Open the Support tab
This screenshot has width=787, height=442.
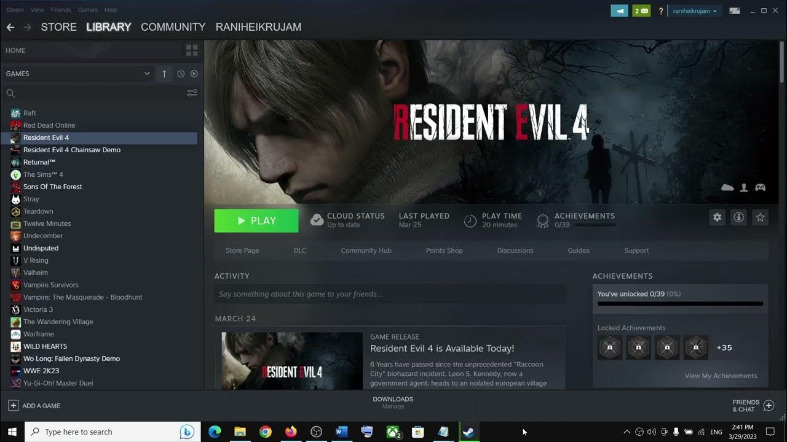(x=636, y=250)
